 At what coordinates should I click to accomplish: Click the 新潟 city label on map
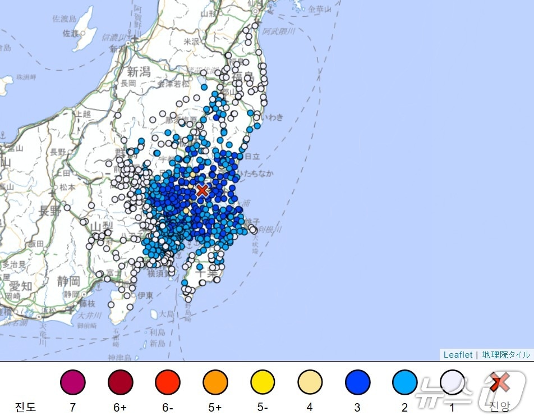(139, 71)
